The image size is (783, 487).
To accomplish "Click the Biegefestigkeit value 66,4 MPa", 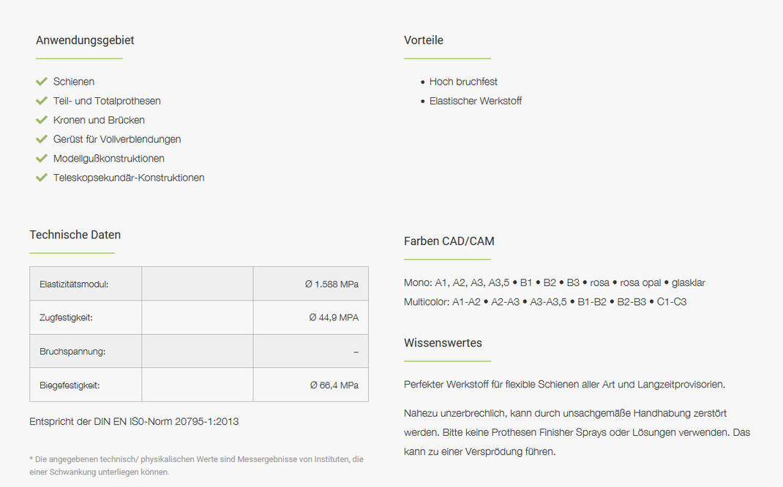I will [334, 385].
